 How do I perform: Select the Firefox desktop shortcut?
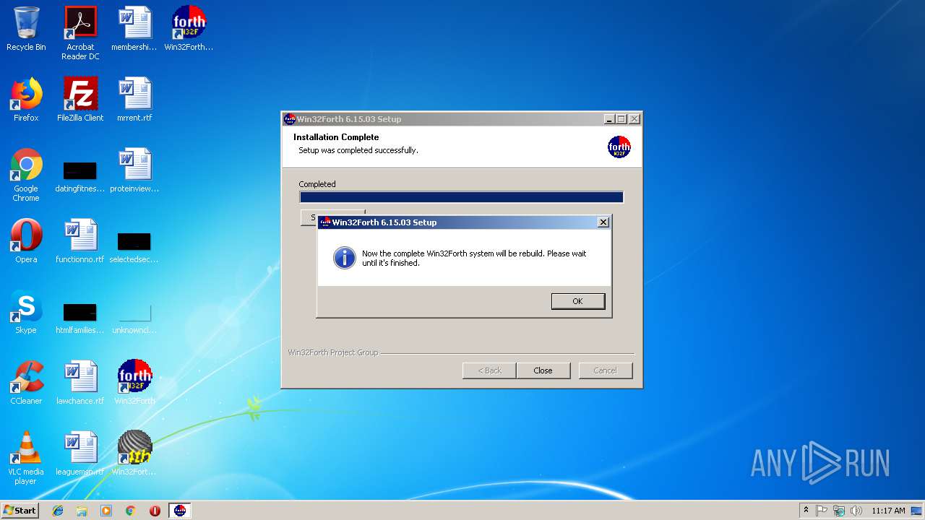(26, 100)
